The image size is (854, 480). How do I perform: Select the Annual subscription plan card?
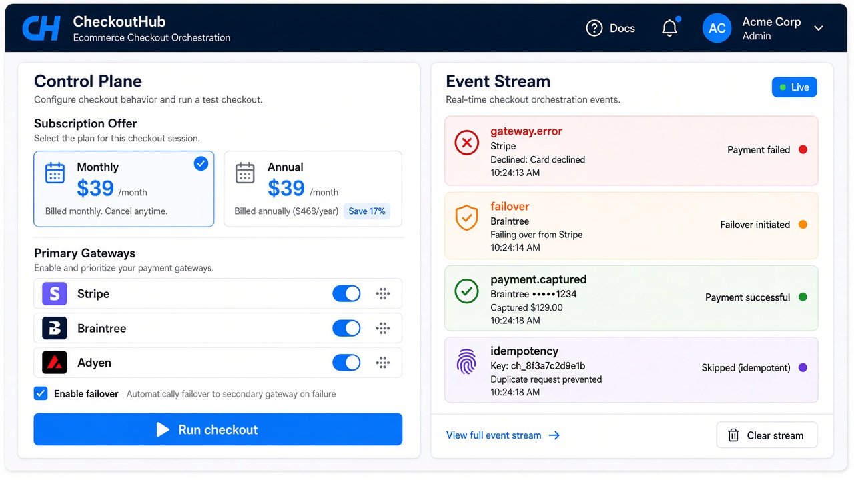pyautogui.click(x=313, y=189)
